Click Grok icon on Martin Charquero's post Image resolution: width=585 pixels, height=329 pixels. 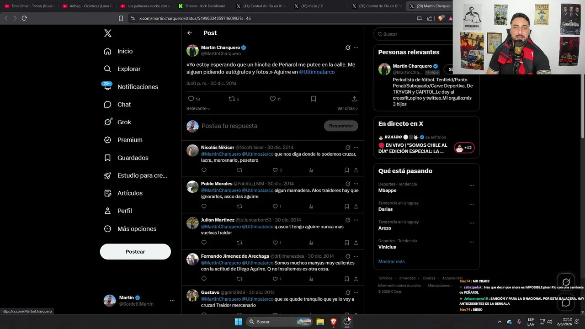348,48
